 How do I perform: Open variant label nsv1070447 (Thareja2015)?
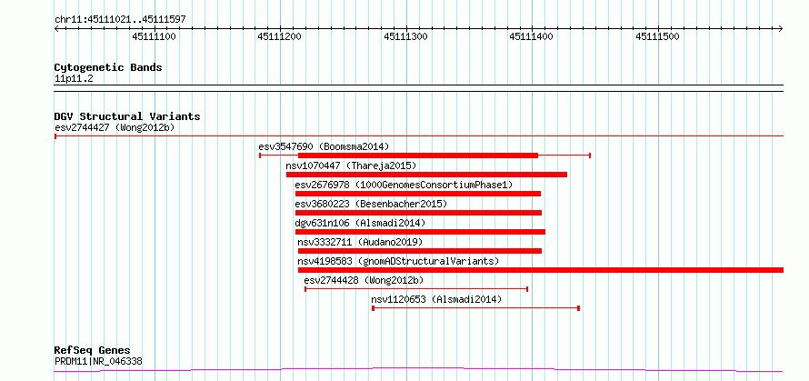[x=351, y=165]
